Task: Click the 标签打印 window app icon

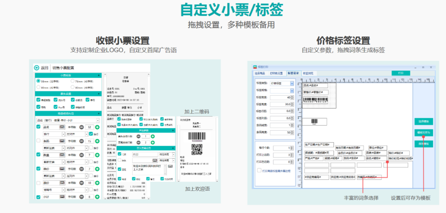Action: coord(255,67)
